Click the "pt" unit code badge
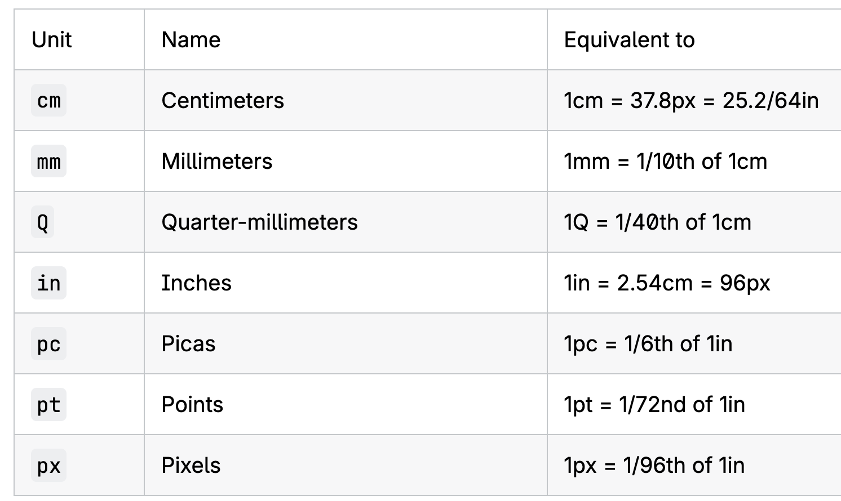 click(x=49, y=405)
